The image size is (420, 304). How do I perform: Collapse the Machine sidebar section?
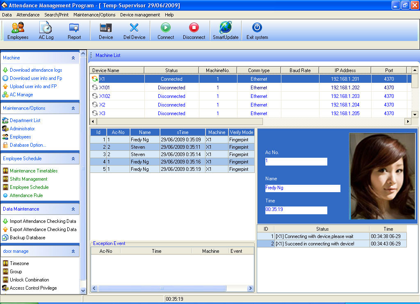pyautogui.click(x=73, y=58)
